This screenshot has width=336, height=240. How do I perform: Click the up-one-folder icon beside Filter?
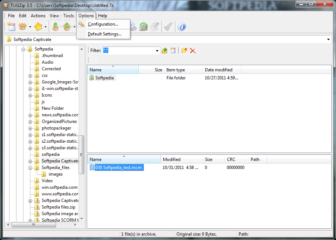165,50
